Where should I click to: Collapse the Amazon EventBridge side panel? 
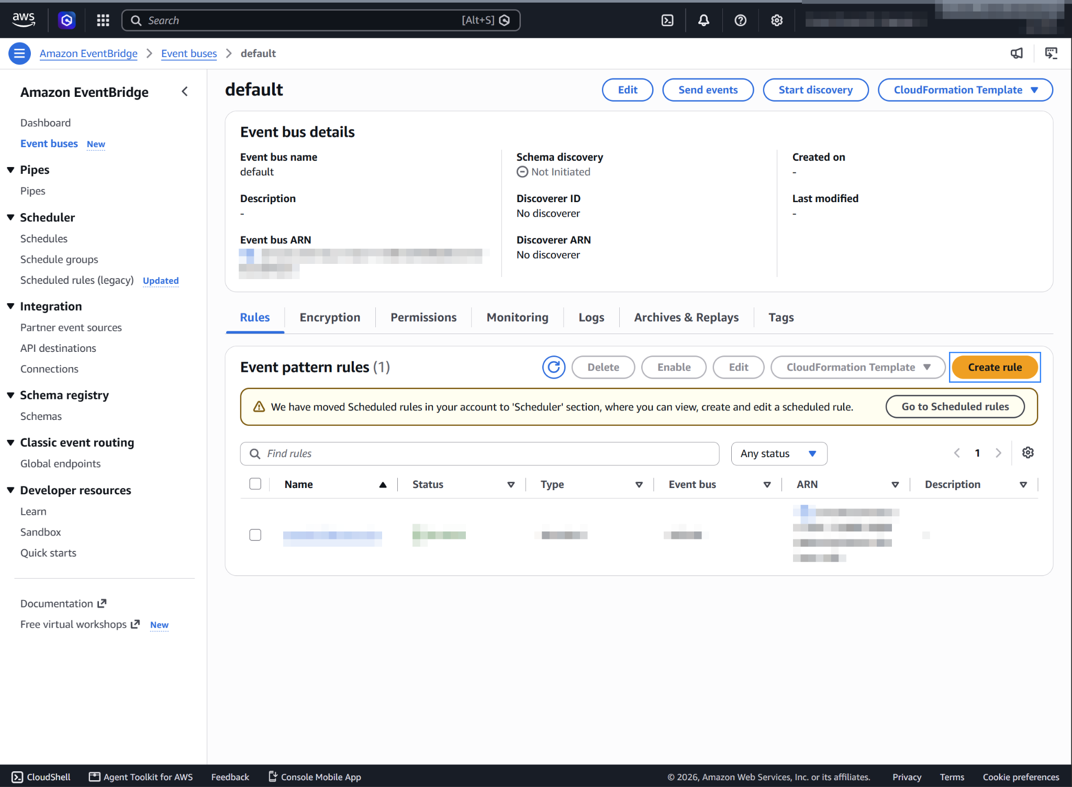(185, 92)
